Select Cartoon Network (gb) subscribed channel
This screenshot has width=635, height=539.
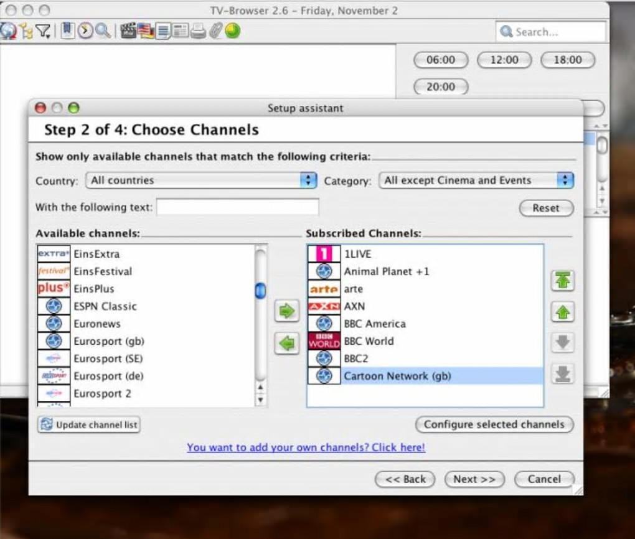pyautogui.click(x=425, y=376)
